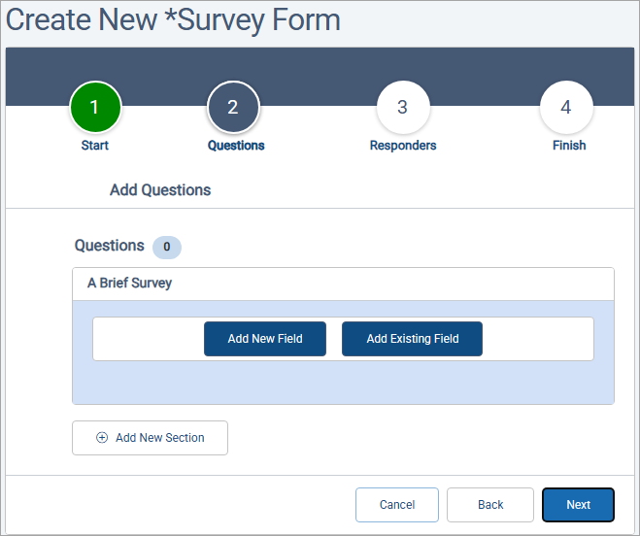The width and height of the screenshot is (640, 536).
Task: Click the step 4 circle icon
Action: [x=566, y=108]
